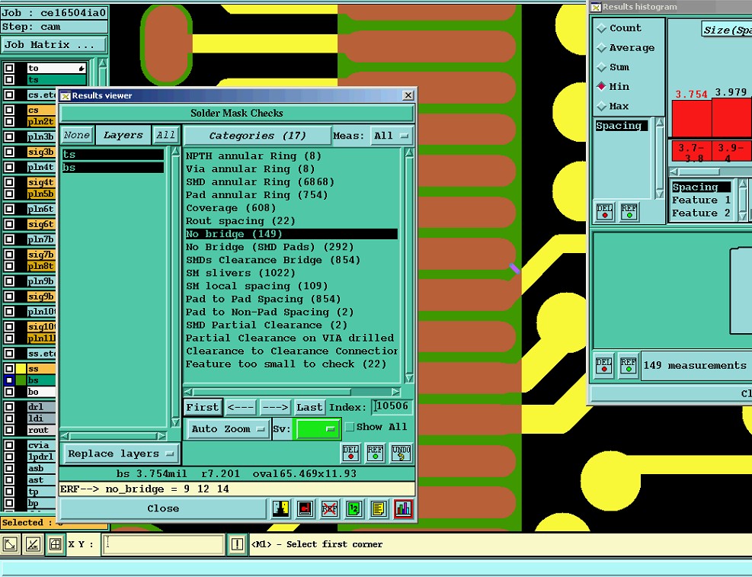752x577 pixels.
Task: Open the Replace layers dropdown
Action: [x=120, y=454]
